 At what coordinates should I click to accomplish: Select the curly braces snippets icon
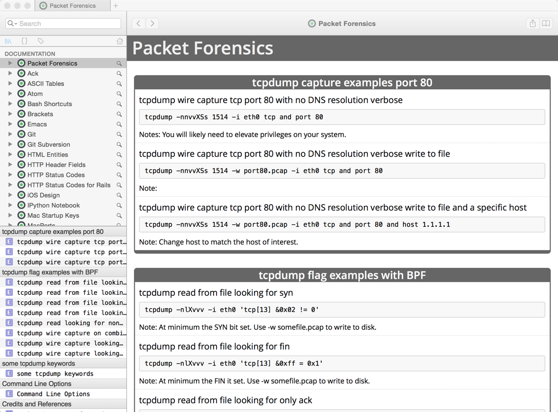pos(24,41)
